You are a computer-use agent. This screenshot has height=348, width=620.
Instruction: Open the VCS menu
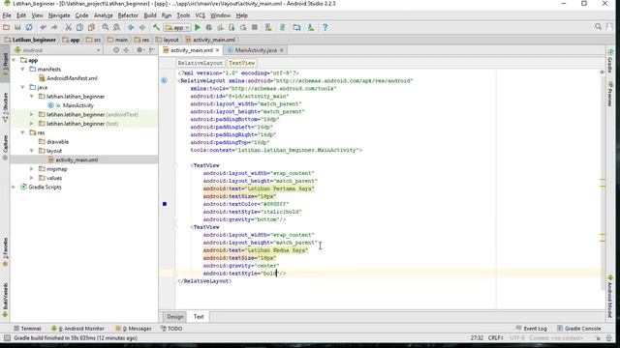tap(201, 15)
